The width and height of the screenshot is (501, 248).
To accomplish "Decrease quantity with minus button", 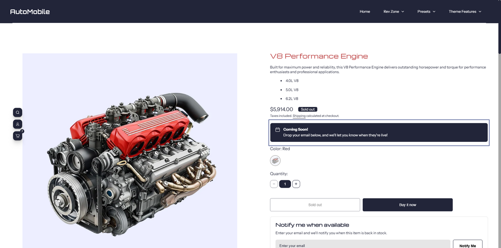I will 274,184.
